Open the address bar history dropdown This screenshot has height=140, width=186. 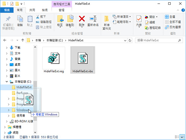[125, 40]
